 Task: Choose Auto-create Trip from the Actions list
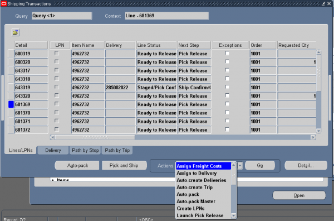coord(203,188)
